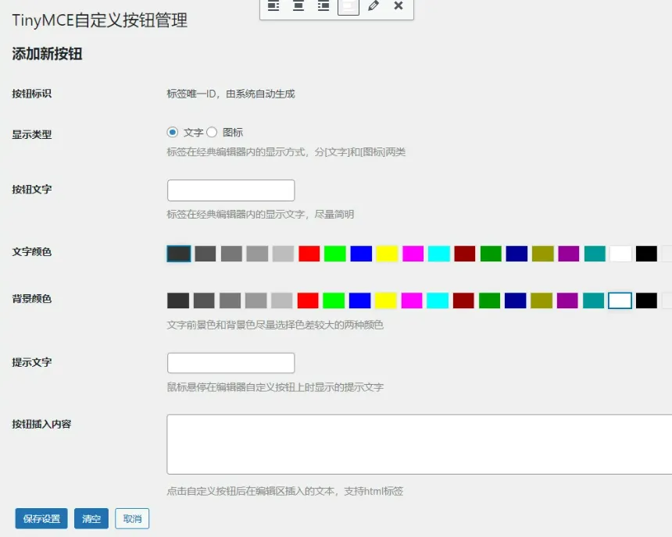Click the X remove icon in floating toolbar
The image size is (672, 537).
pyautogui.click(x=399, y=6)
